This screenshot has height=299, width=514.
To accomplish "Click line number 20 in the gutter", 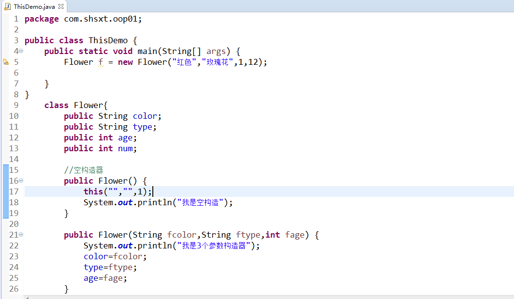I will [x=14, y=224].
